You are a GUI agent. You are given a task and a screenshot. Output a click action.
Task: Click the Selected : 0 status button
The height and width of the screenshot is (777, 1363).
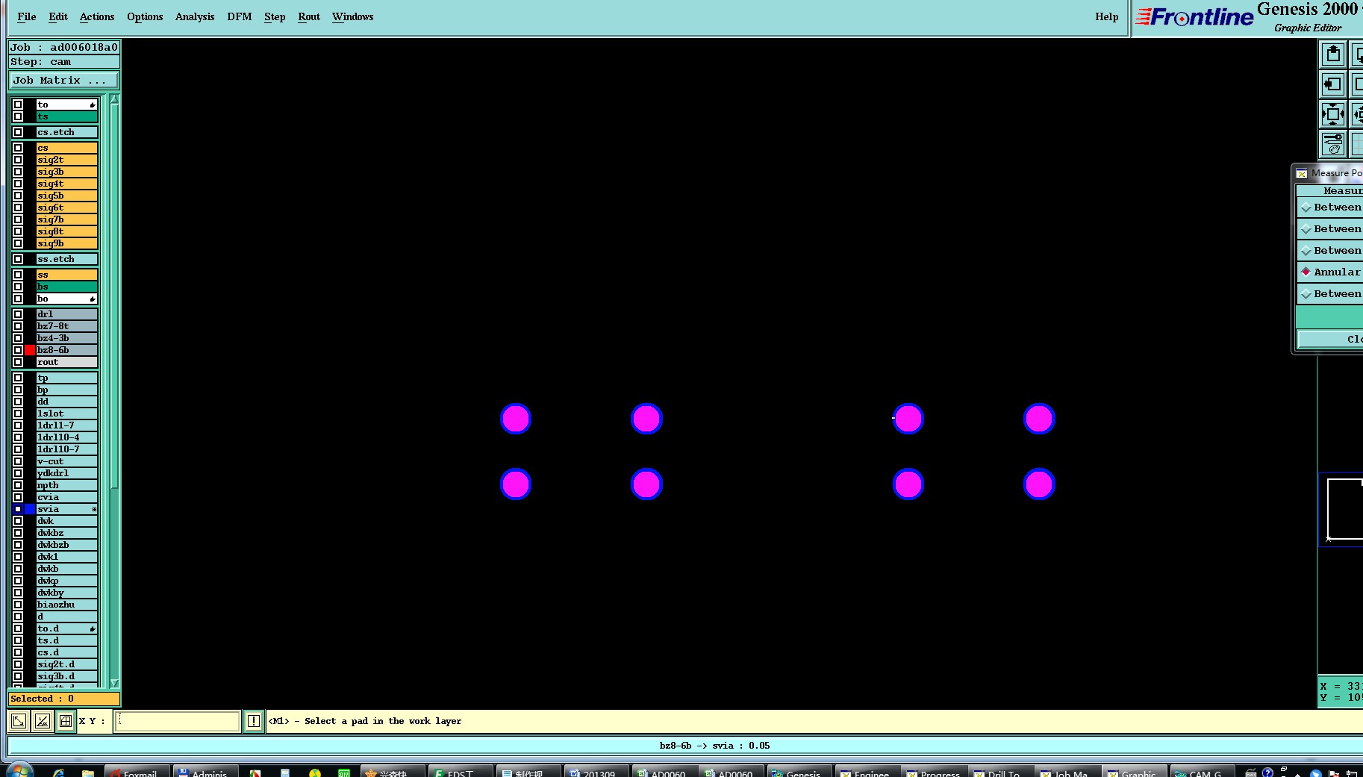click(63, 699)
